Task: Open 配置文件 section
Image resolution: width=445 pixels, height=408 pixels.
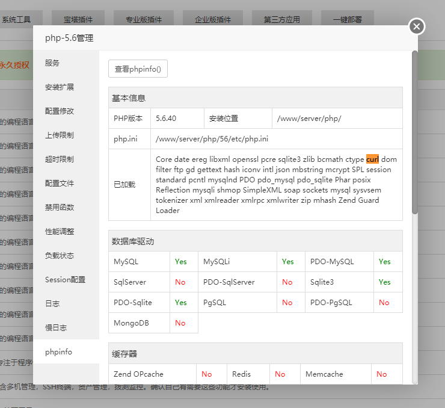Action: [x=60, y=184]
